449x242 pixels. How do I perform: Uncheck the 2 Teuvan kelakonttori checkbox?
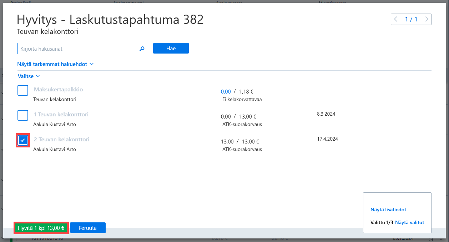click(x=23, y=141)
